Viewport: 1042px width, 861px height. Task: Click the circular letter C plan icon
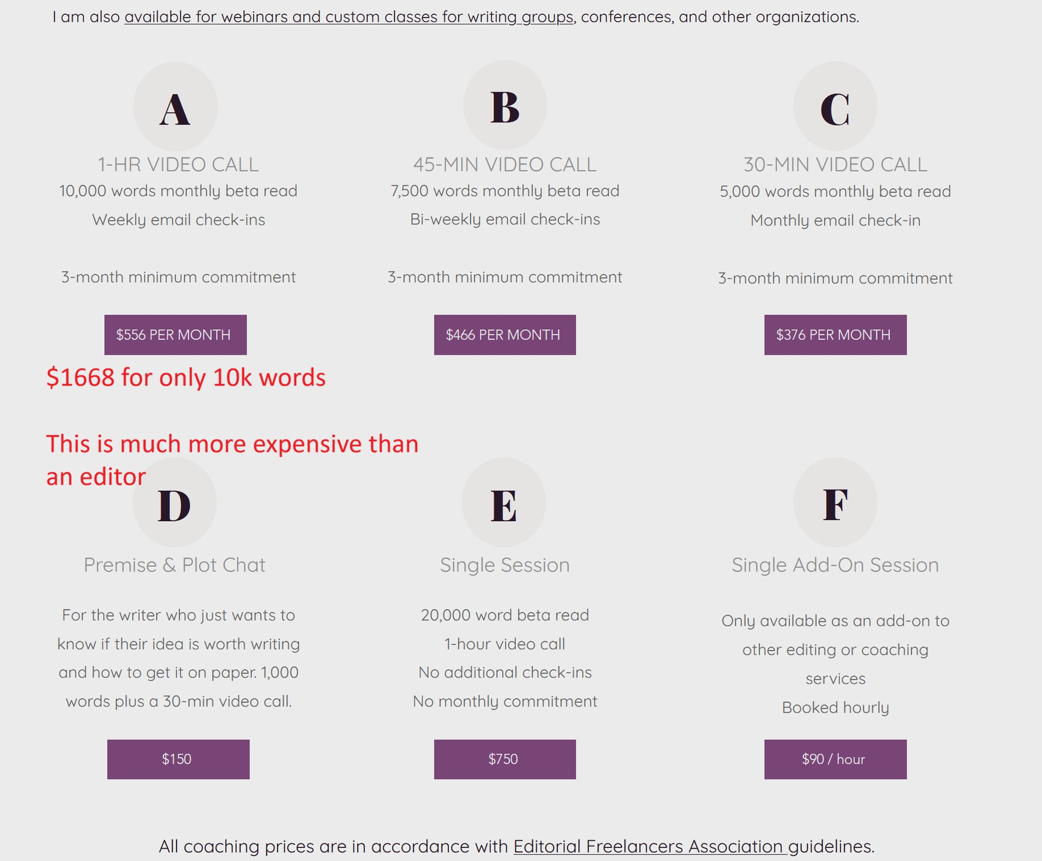[x=835, y=107]
